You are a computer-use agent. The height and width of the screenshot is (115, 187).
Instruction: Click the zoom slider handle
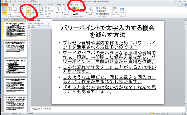tap(174, 113)
